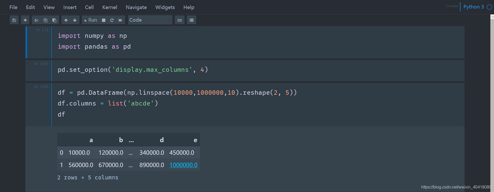Click the list icon toolbar button
494x192 pixels.
click(192, 20)
